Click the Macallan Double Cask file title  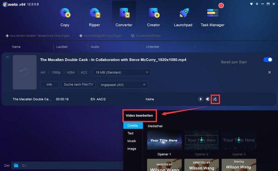(113, 60)
